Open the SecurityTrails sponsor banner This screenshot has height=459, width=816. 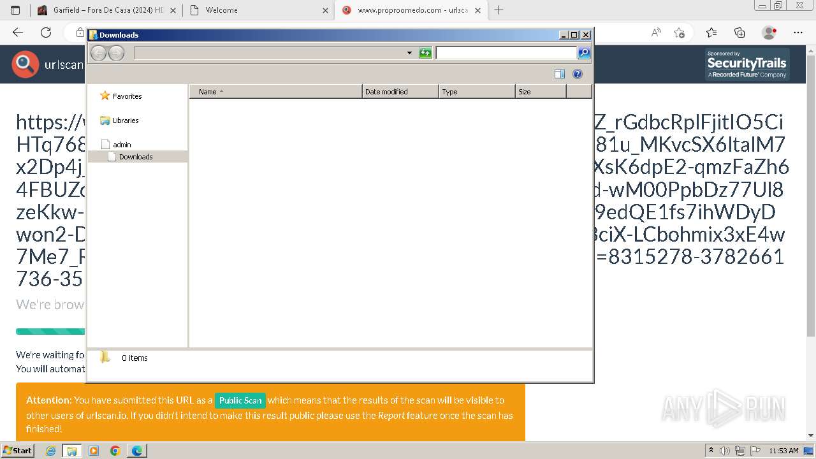pos(747,64)
